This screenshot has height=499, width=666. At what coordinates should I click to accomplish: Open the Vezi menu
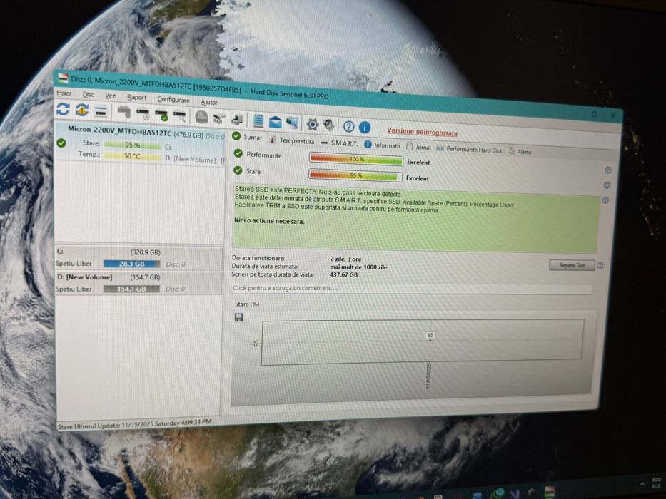click(111, 96)
